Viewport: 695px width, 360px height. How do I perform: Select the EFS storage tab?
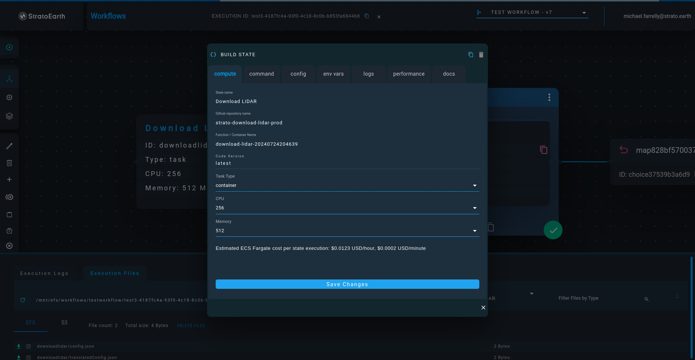tap(31, 323)
